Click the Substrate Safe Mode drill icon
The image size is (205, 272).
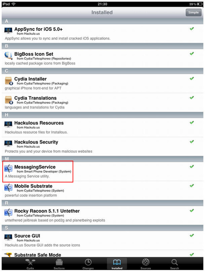pos(8,255)
